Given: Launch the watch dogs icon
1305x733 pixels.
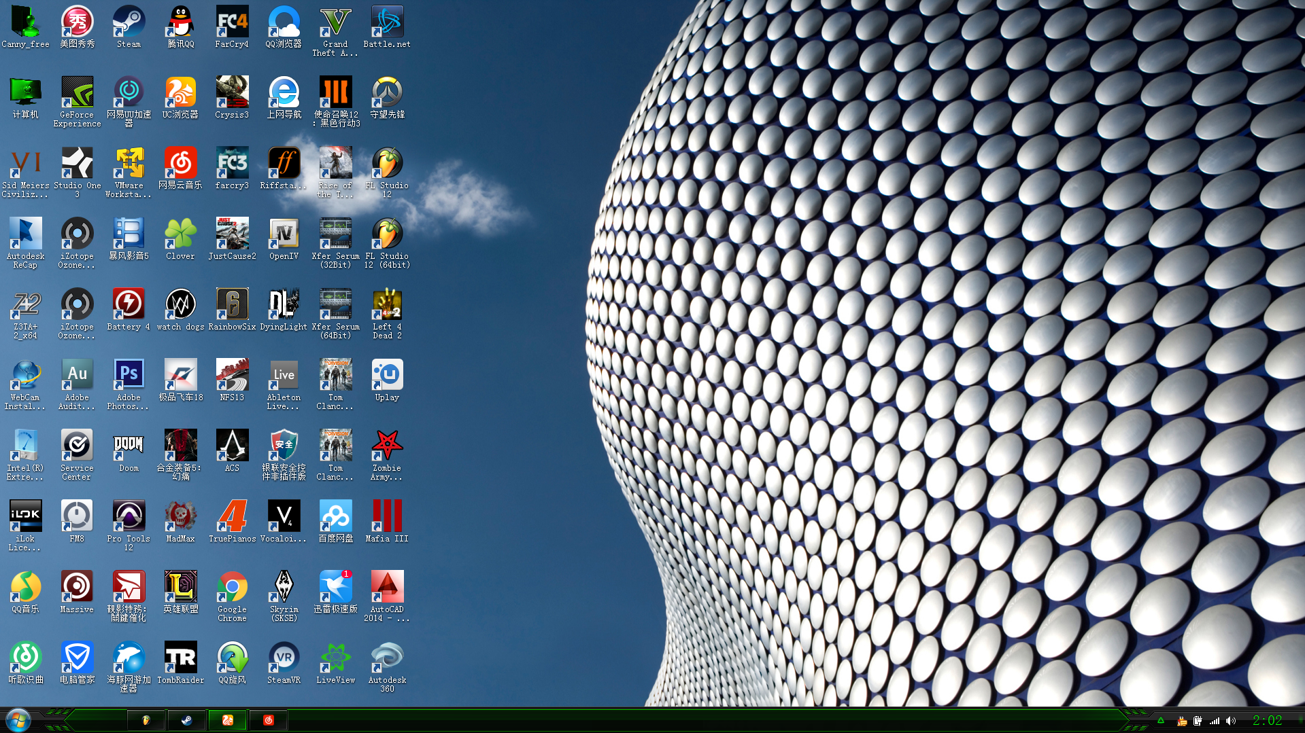Looking at the screenshot, I should (x=180, y=310).
